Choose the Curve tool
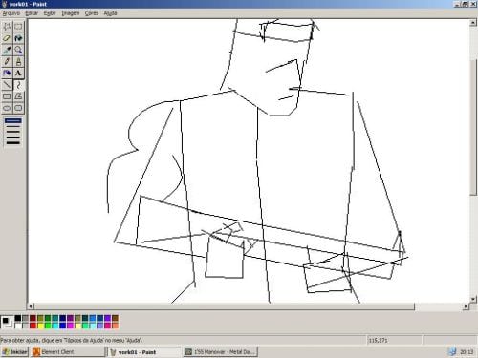This screenshot has height=358, width=478. 18,85
